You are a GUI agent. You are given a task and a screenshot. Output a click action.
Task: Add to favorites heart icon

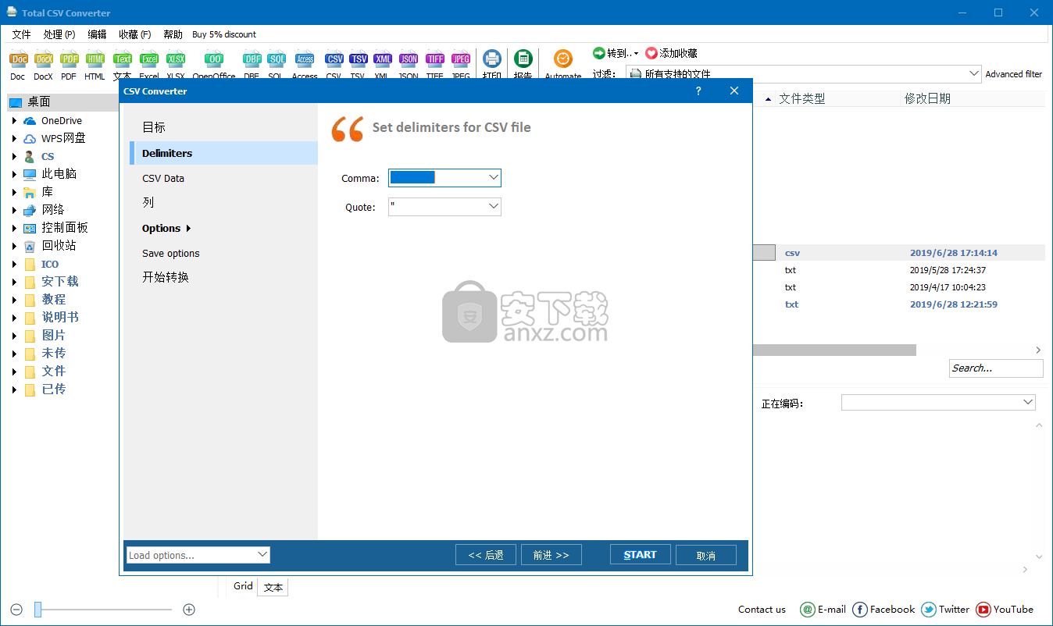point(651,53)
